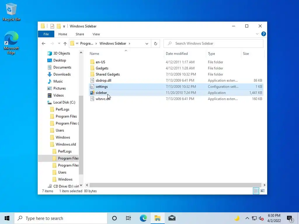Screen dimensions: 299x224
Task: Expand the ribbon with chevron arrow
Action: pos(257,34)
